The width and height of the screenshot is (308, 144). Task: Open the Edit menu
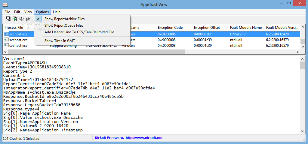pos(17,12)
